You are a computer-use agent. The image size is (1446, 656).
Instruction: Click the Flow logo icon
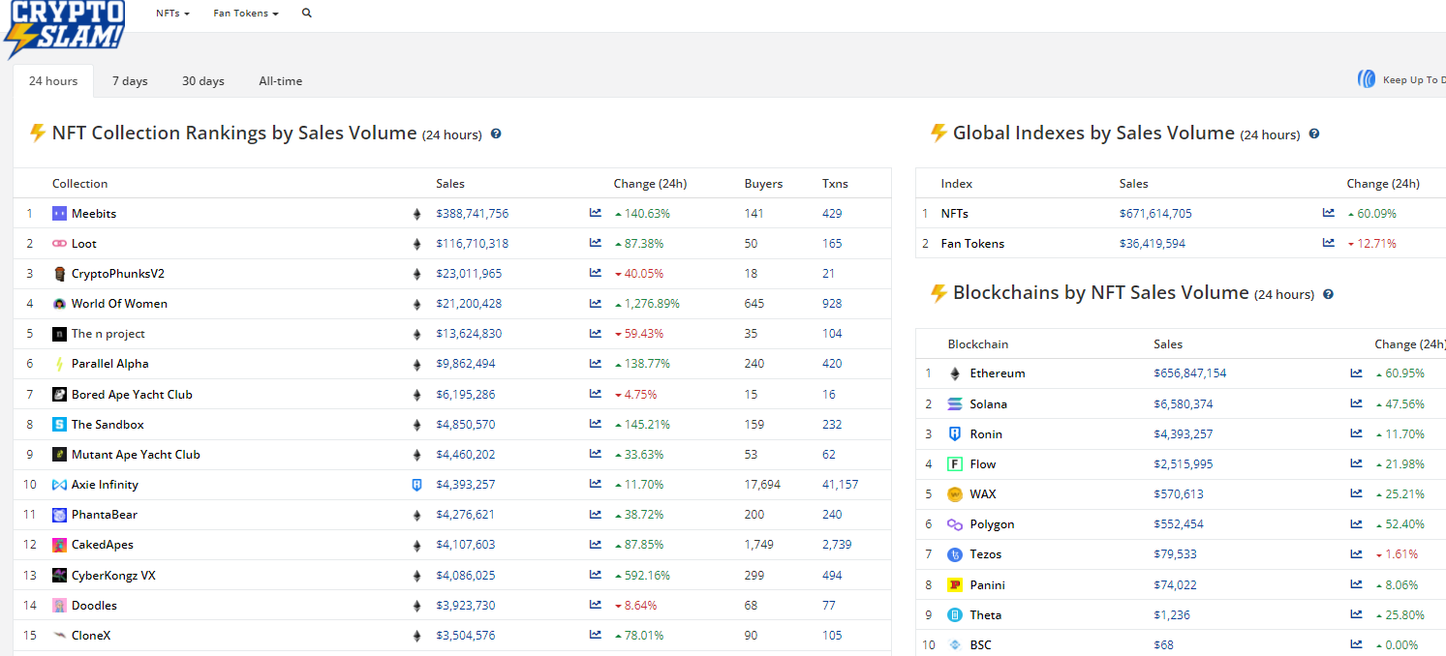[x=955, y=464]
